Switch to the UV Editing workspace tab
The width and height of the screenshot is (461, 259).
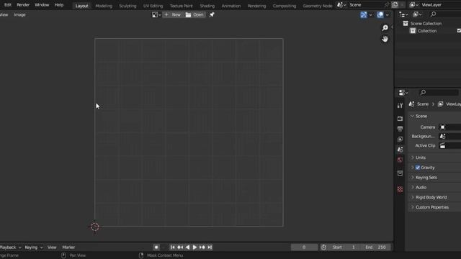(x=153, y=6)
